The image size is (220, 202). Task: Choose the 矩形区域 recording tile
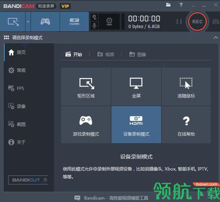(x=86, y=87)
